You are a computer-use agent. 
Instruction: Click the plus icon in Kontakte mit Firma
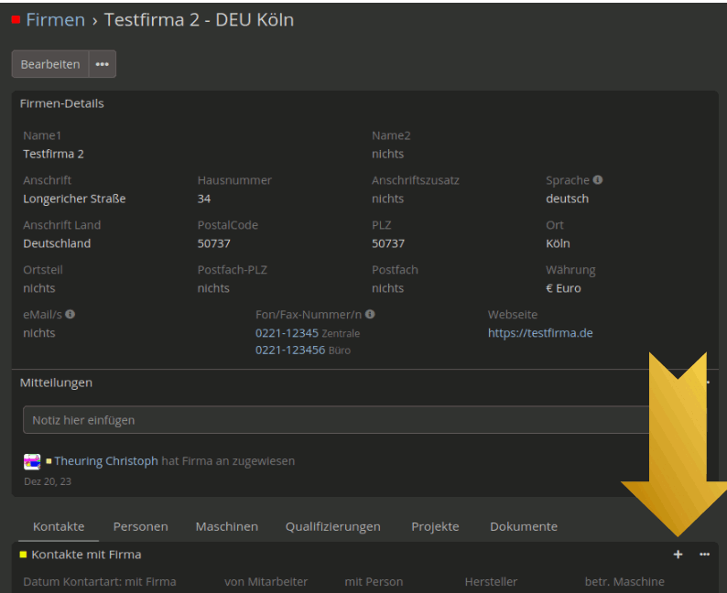pos(678,555)
